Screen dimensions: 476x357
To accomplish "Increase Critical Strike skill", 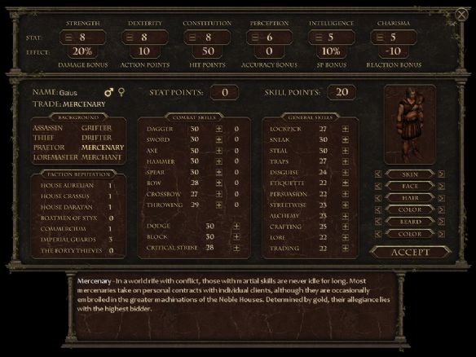I will (x=236, y=248).
